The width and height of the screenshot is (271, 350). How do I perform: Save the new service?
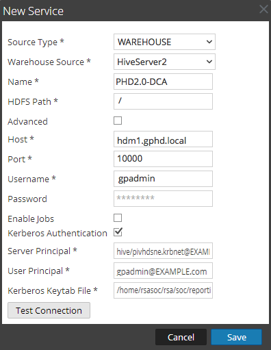236,337
